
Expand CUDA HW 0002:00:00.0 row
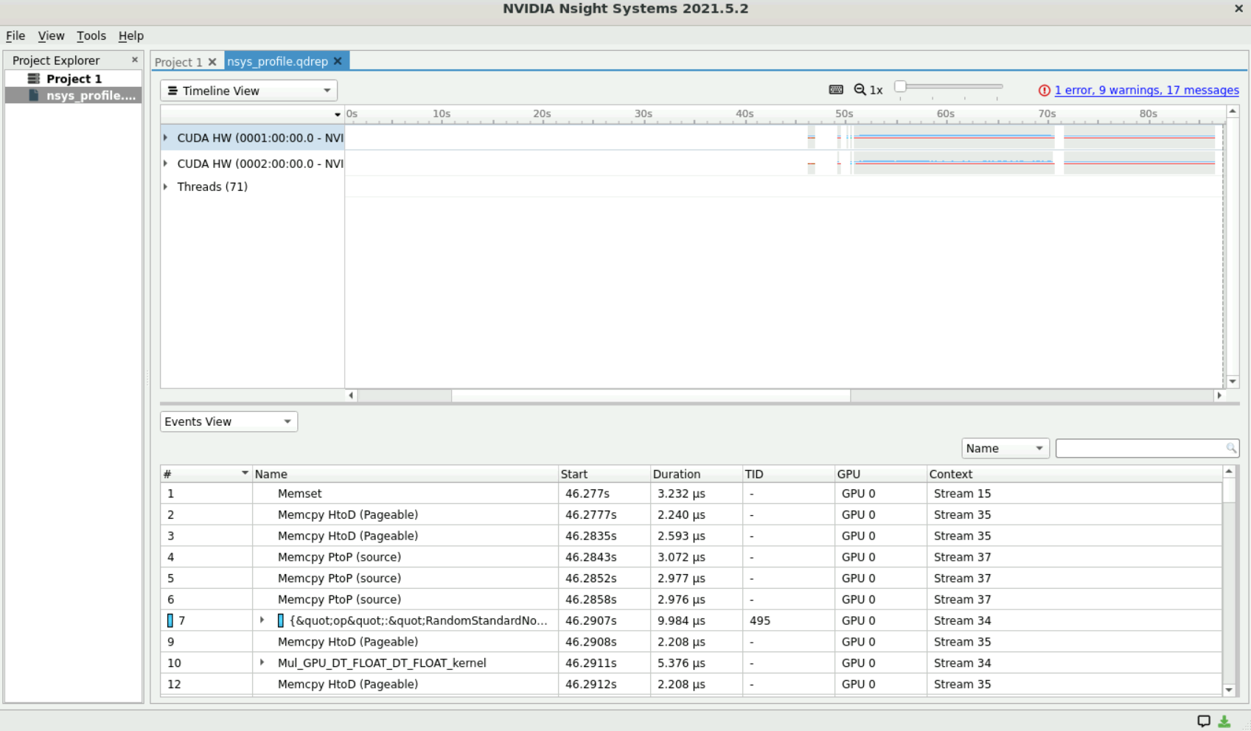[165, 164]
